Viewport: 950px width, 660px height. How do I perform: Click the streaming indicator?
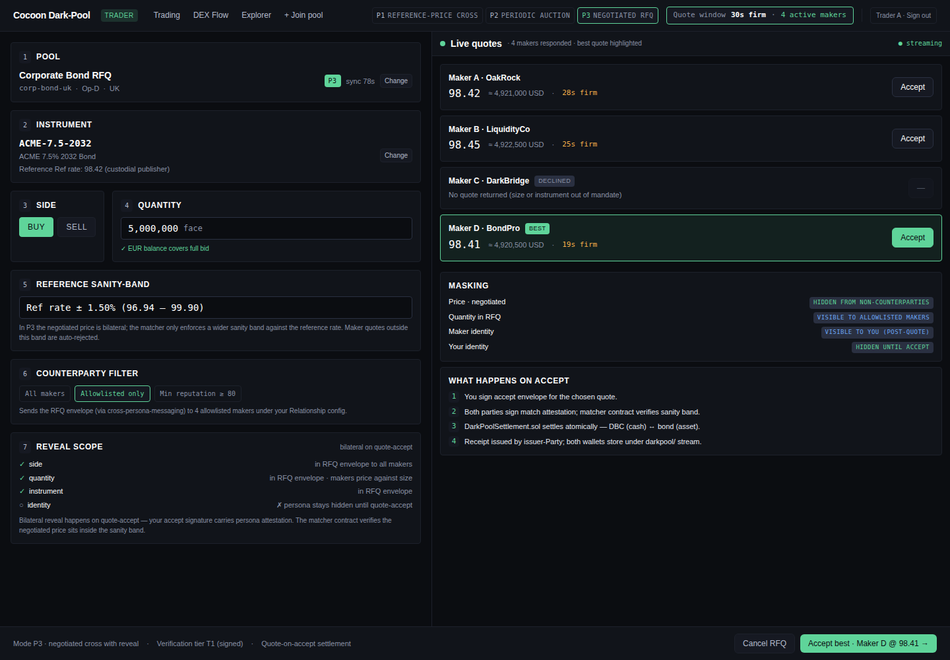click(920, 44)
